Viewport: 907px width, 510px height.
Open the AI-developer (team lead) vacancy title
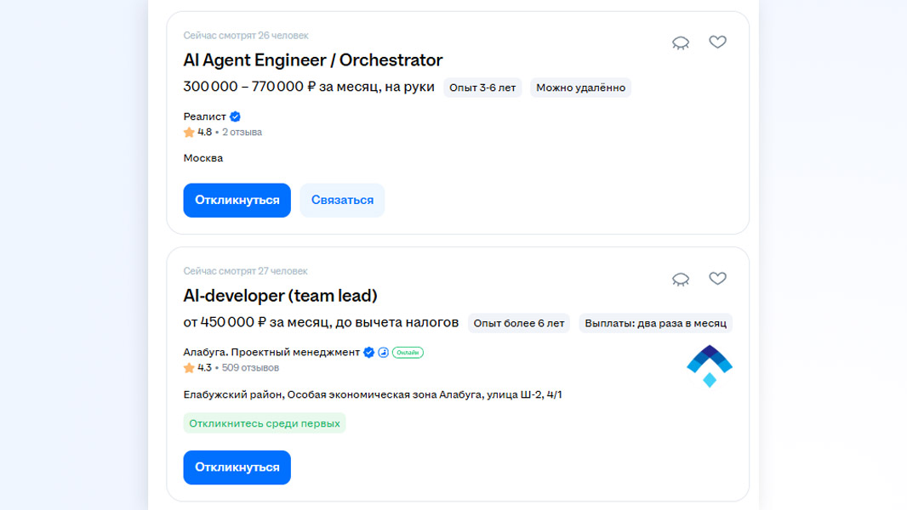point(280,296)
